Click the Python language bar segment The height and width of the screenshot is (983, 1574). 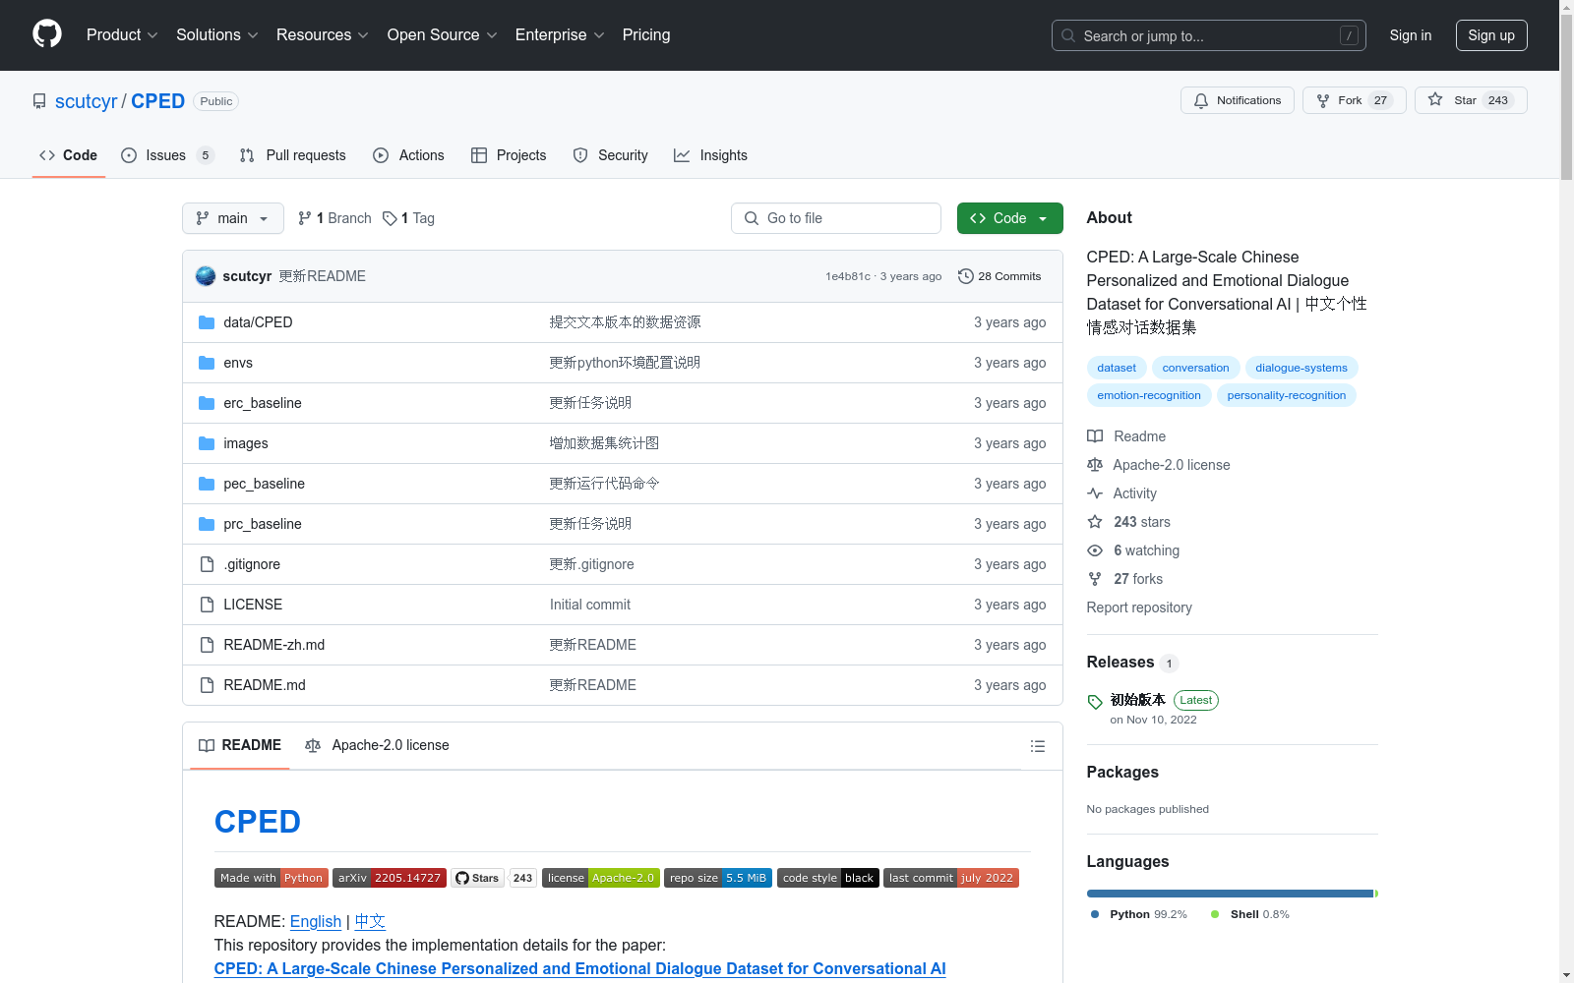pos(1230,894)
